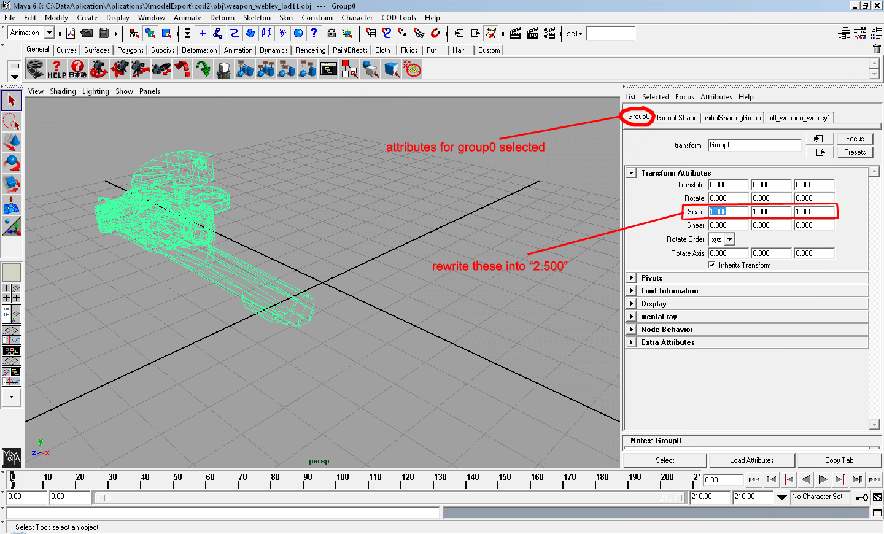
Task: Choose the Rotate tool with sphere icon
Action: [x=12, y=163]
